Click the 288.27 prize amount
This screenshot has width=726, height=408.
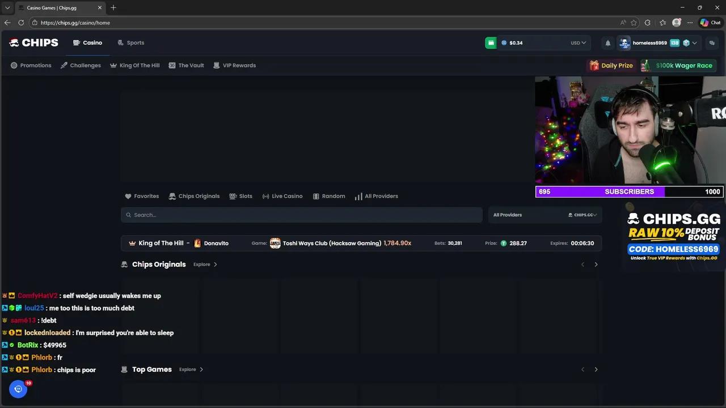[518, 243]
